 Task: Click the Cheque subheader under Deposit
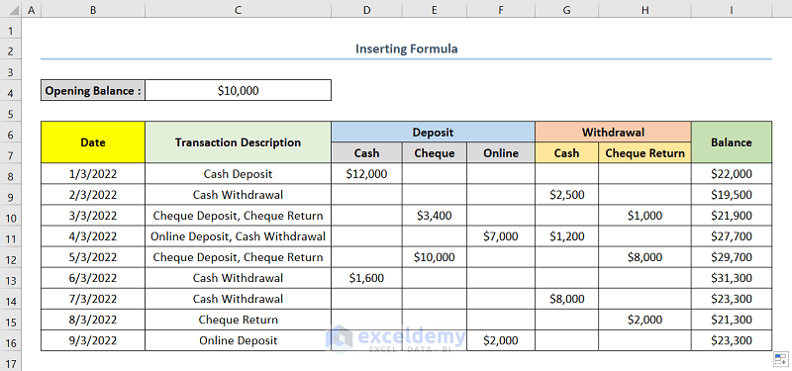[x=435, y=153]
